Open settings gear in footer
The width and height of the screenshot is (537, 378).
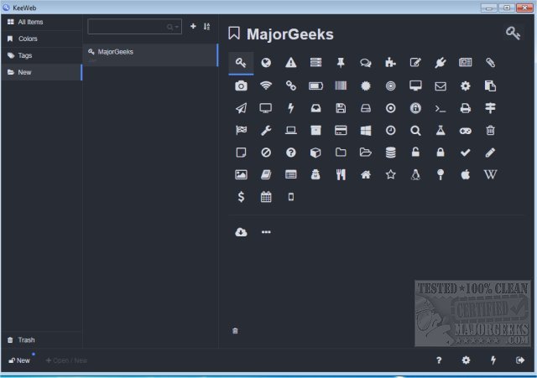pos(466,360)
